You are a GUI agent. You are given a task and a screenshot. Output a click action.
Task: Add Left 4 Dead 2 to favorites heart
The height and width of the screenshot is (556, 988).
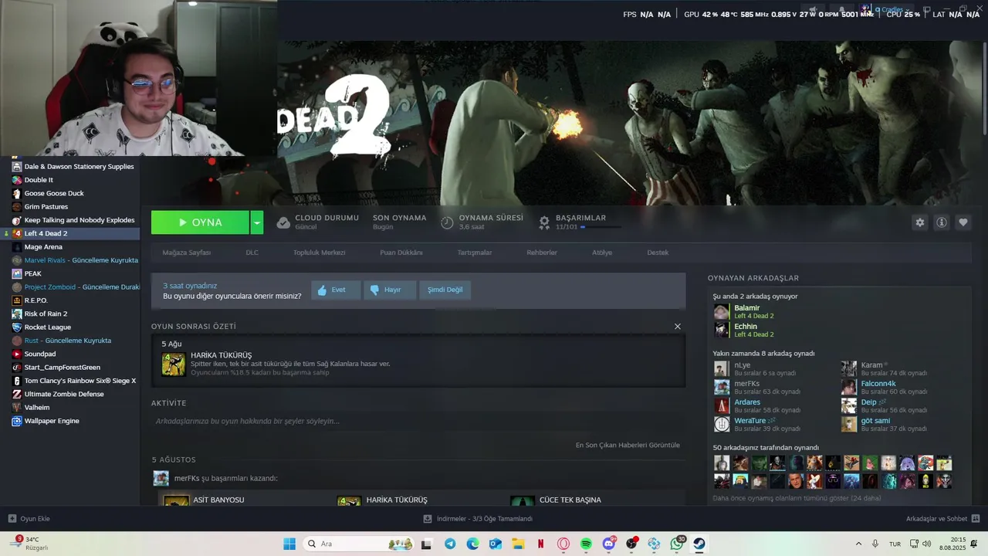click(963, 222)
